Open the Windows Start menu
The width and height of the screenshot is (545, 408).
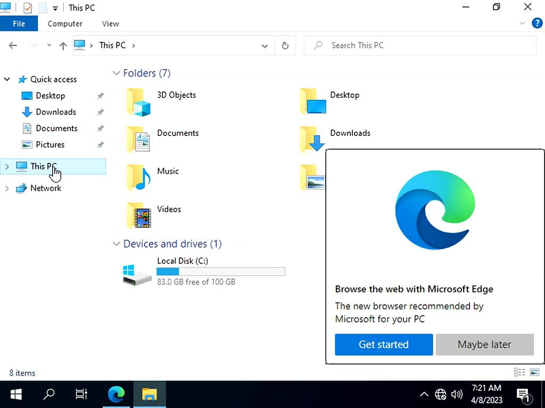(16, 394)
